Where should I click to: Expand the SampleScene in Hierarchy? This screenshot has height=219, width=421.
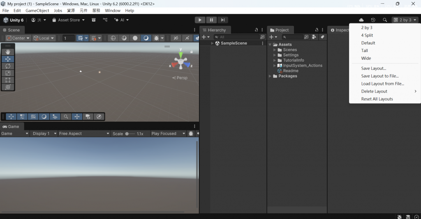[x=212, y=43]
